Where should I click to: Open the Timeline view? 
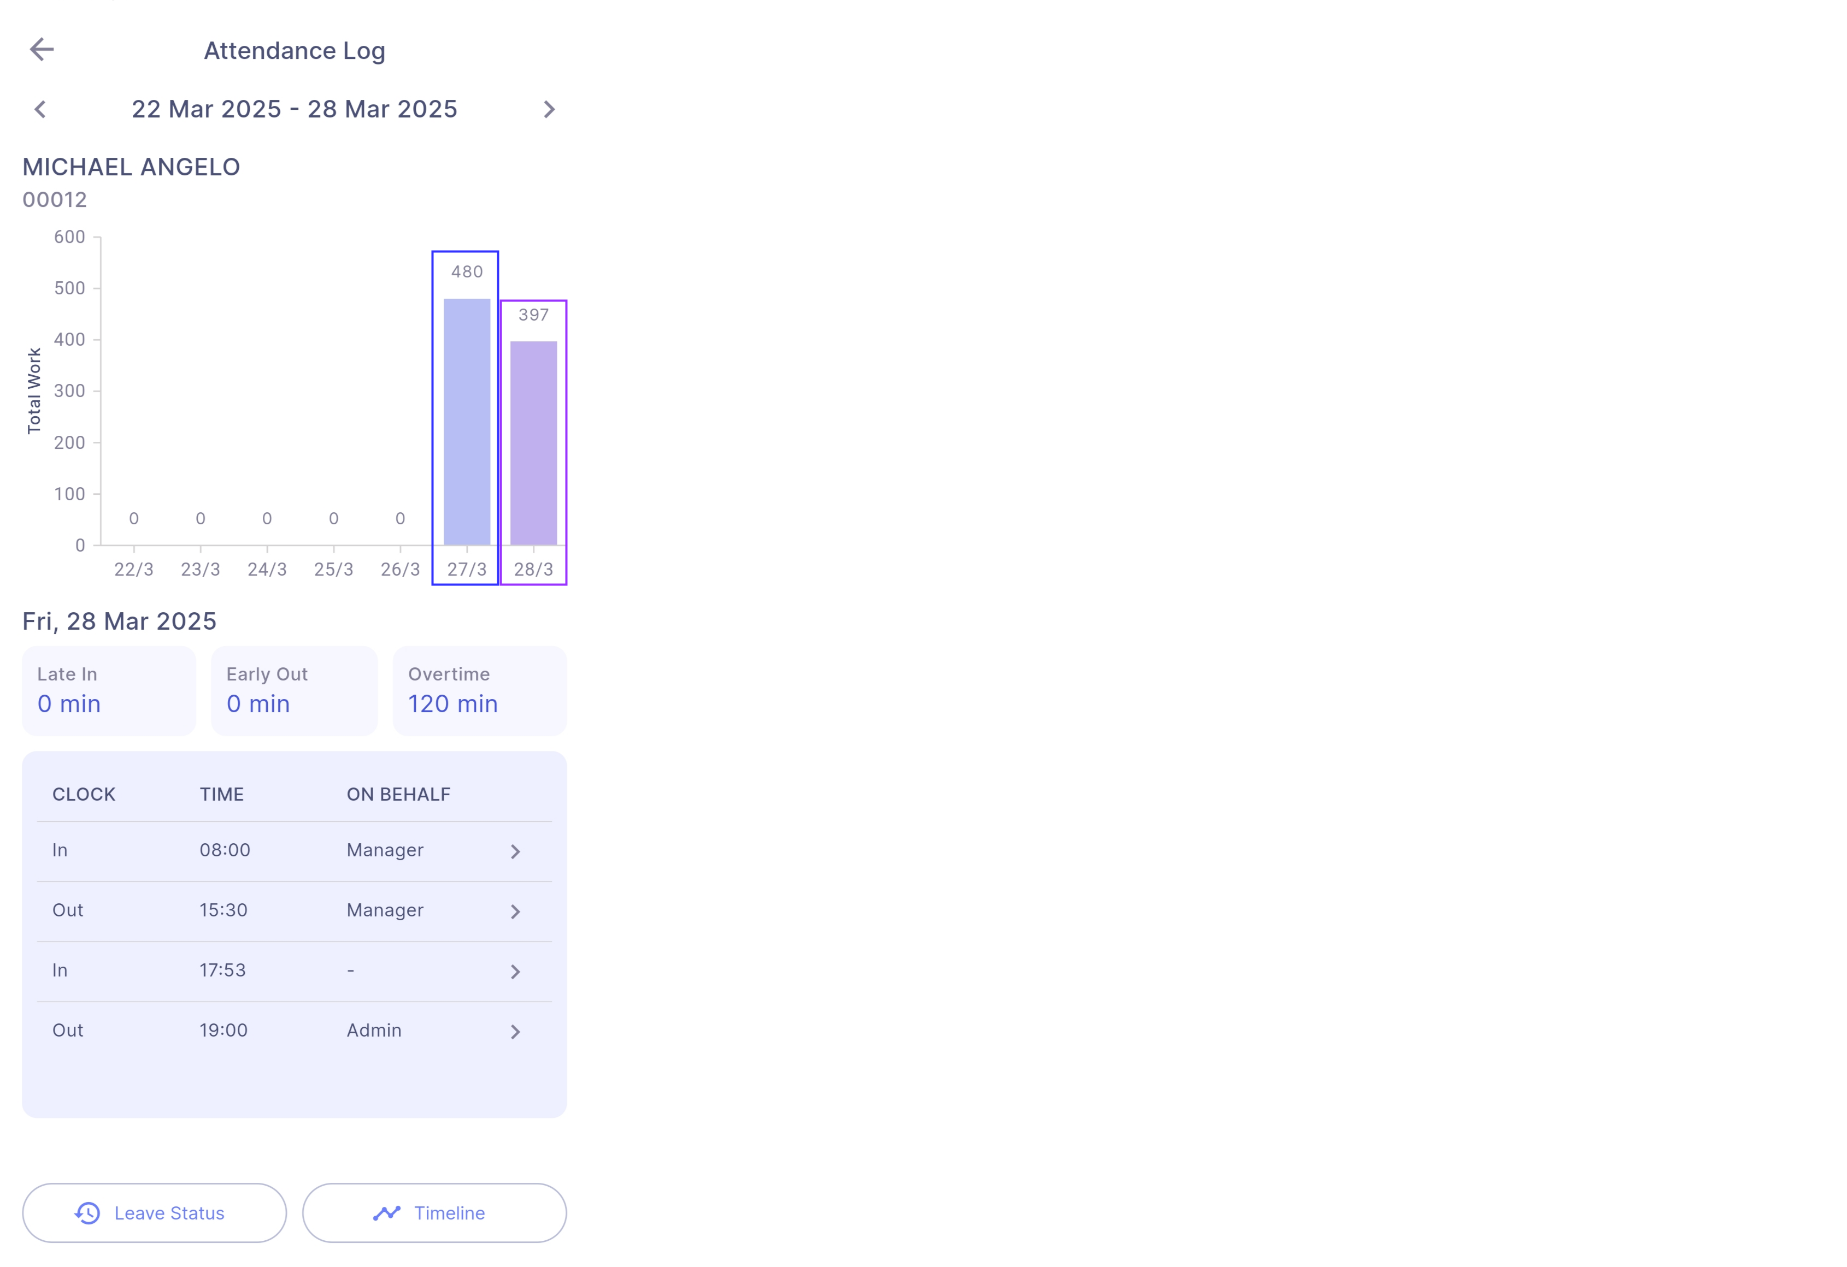point(434,1213)
